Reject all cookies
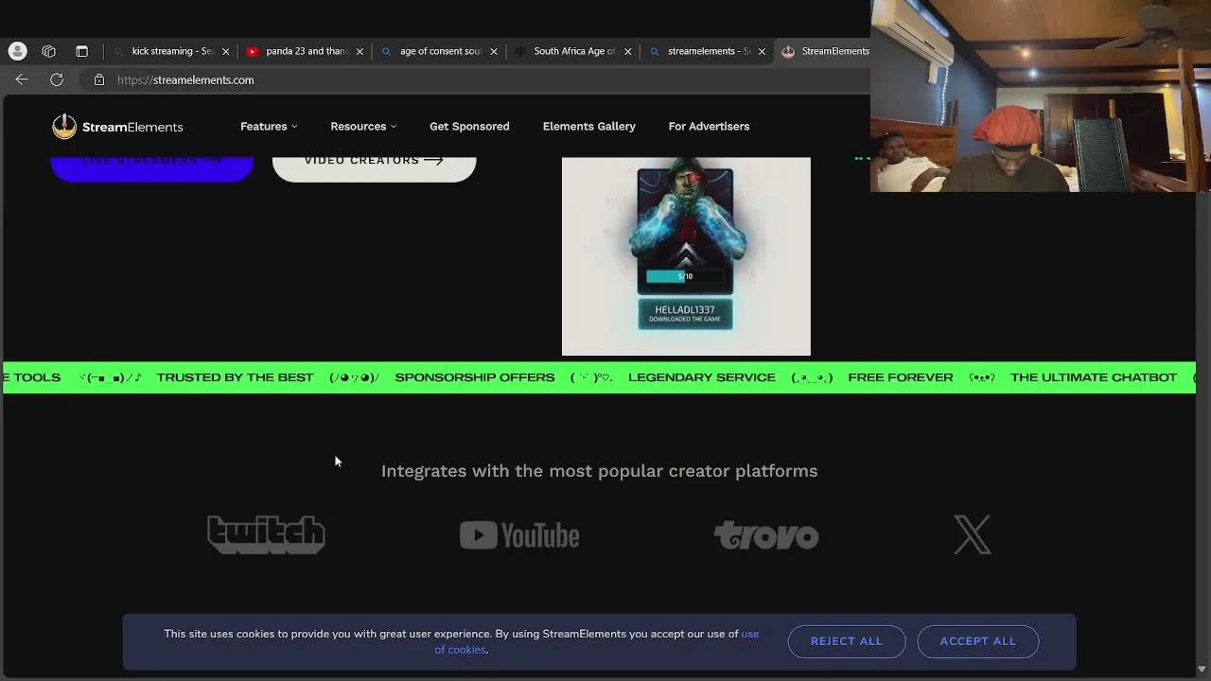 pos(846,641)
